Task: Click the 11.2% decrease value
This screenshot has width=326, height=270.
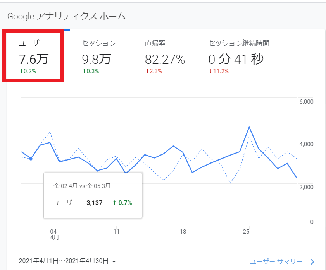Action: click(x=219, y=71)
